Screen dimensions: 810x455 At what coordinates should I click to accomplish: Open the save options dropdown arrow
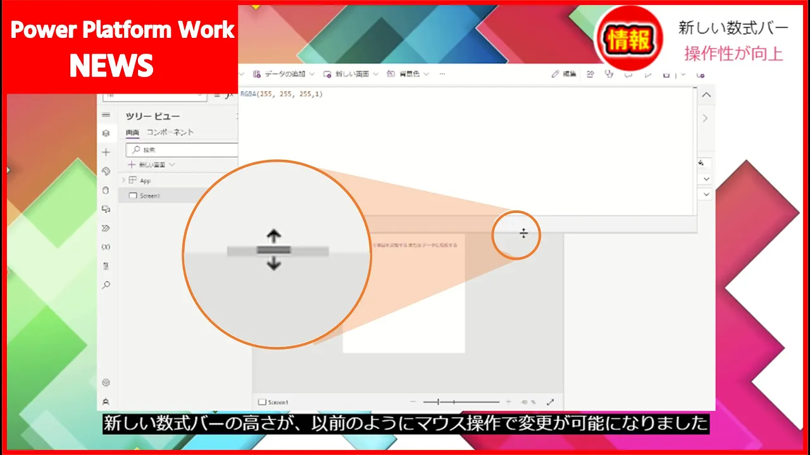(x=683, y=74)
